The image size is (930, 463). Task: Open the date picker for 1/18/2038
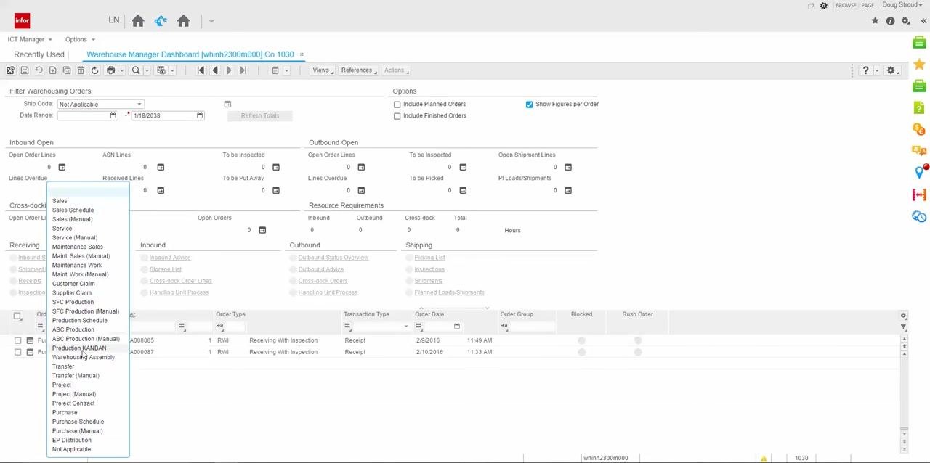pos(200,116)
